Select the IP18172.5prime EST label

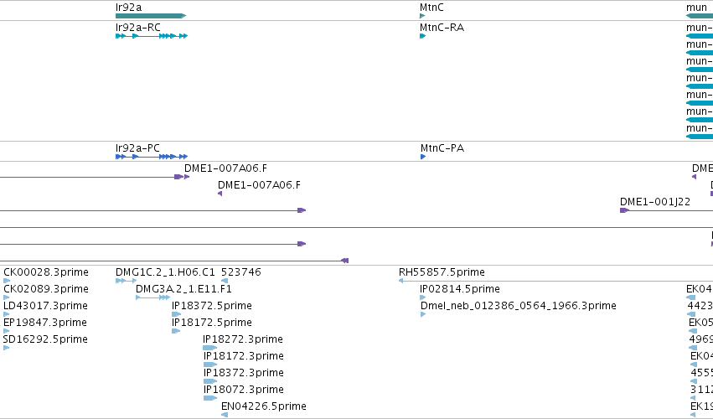tap(212, 323)
